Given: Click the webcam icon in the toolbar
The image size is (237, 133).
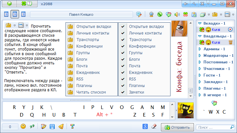Looking at the screenshot, I should (151, 14).
